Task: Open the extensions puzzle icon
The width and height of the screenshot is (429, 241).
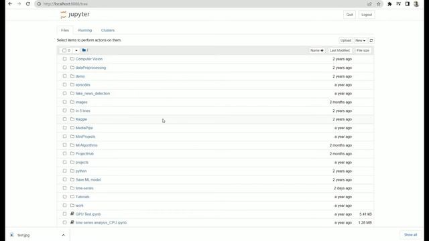Action: coord(389,4)
